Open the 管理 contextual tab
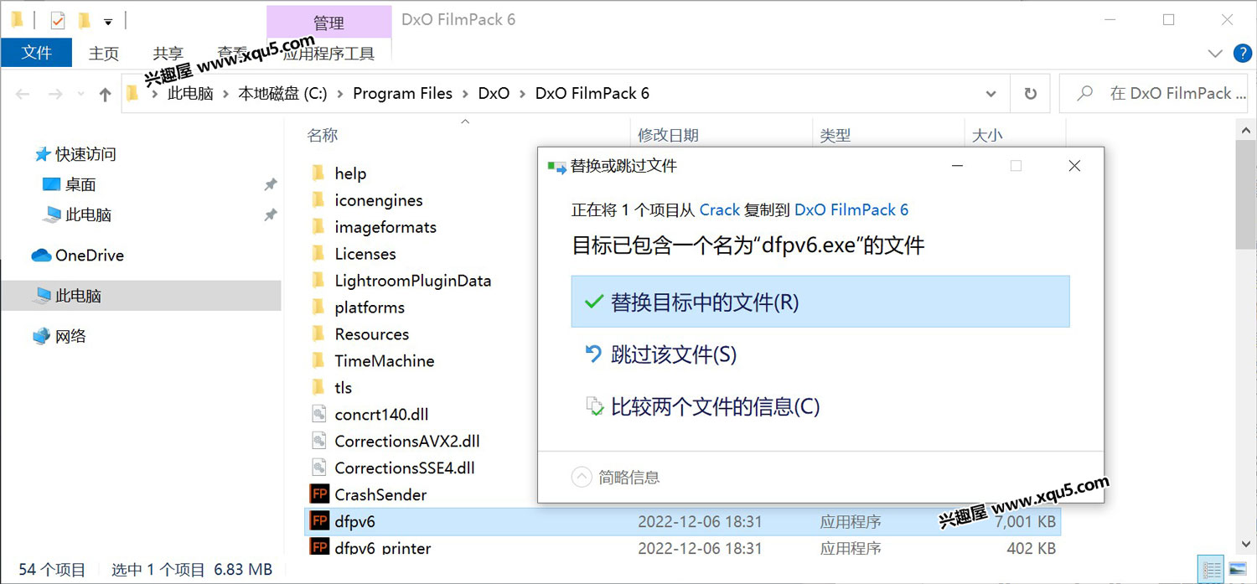Screen dimensions: 1257x584 328,23
